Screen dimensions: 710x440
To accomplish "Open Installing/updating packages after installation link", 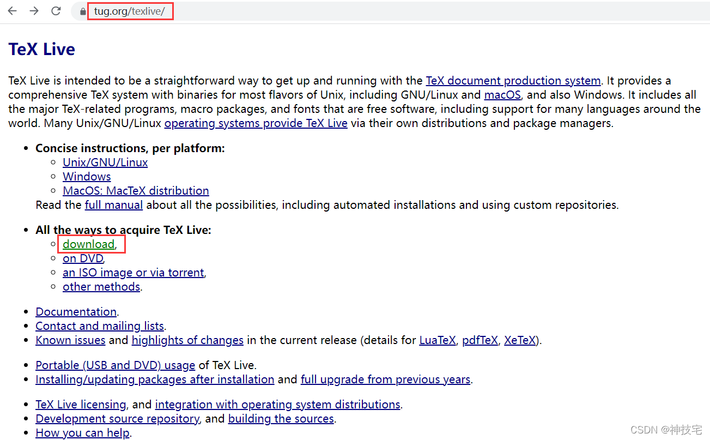I will [x=155, y=379].
